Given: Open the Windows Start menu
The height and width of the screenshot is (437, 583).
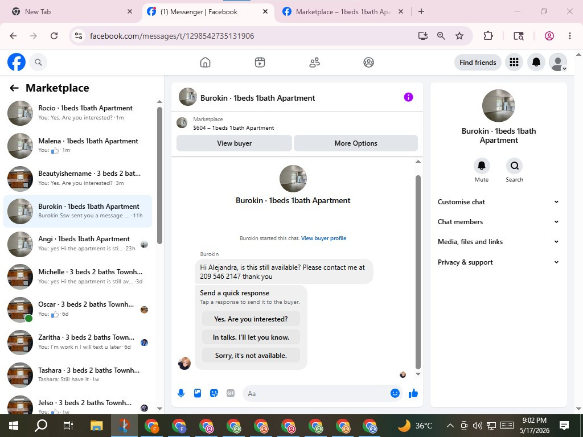Looking at the screenshot, I should (14, 426).
